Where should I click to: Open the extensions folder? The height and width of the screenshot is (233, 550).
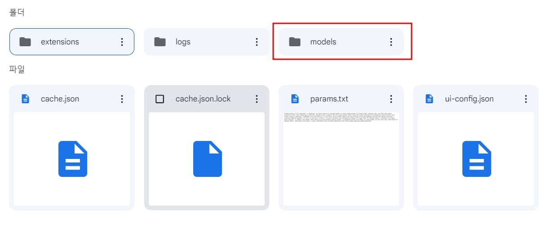click(x=72, y=42)
